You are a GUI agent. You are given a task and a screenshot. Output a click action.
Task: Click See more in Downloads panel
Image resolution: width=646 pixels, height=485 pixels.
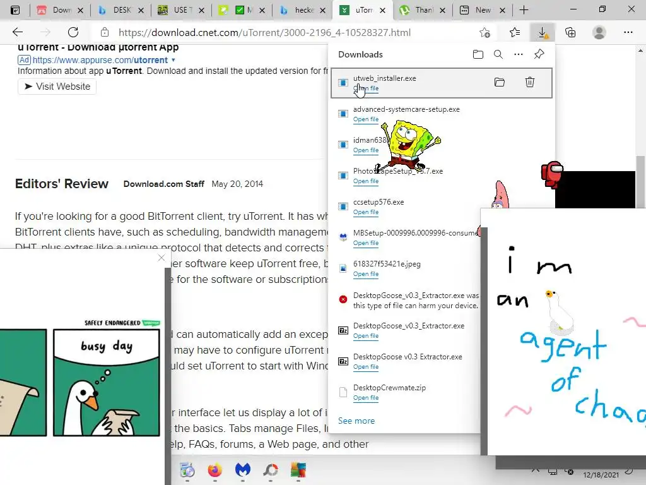[356, 421]
